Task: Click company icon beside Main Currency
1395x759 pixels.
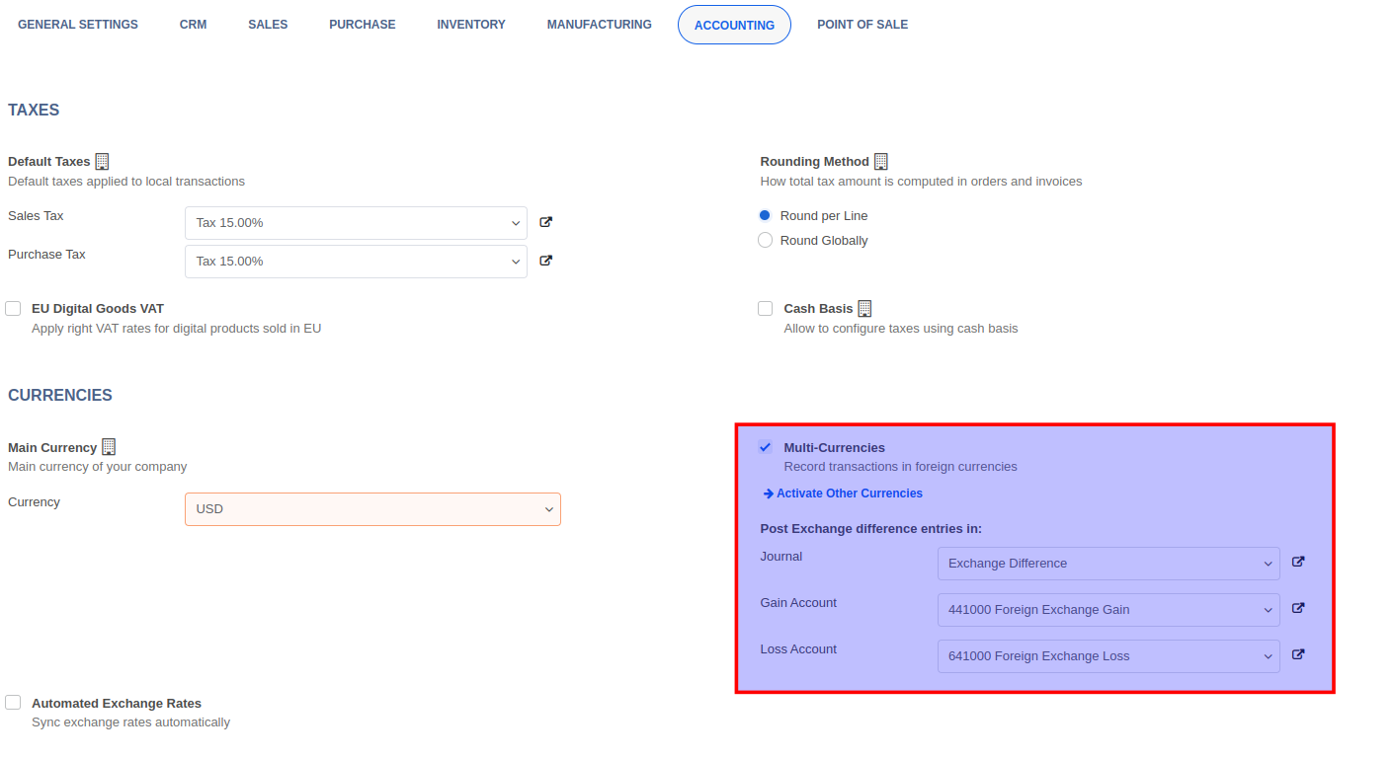Action: pyautogui.click(x=109, y=447)
